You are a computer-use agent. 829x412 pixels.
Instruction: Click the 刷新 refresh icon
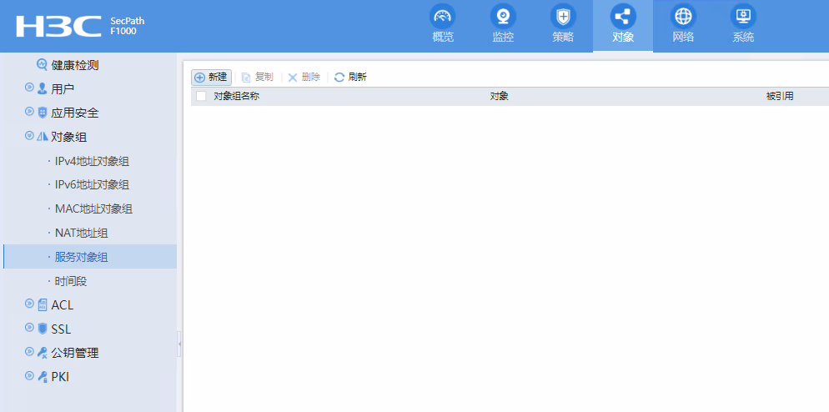click(339, 78)
